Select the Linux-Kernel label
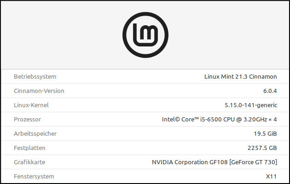Image resolution: width=290 pixels, height=184 pixels. click(x=31, y=105)
